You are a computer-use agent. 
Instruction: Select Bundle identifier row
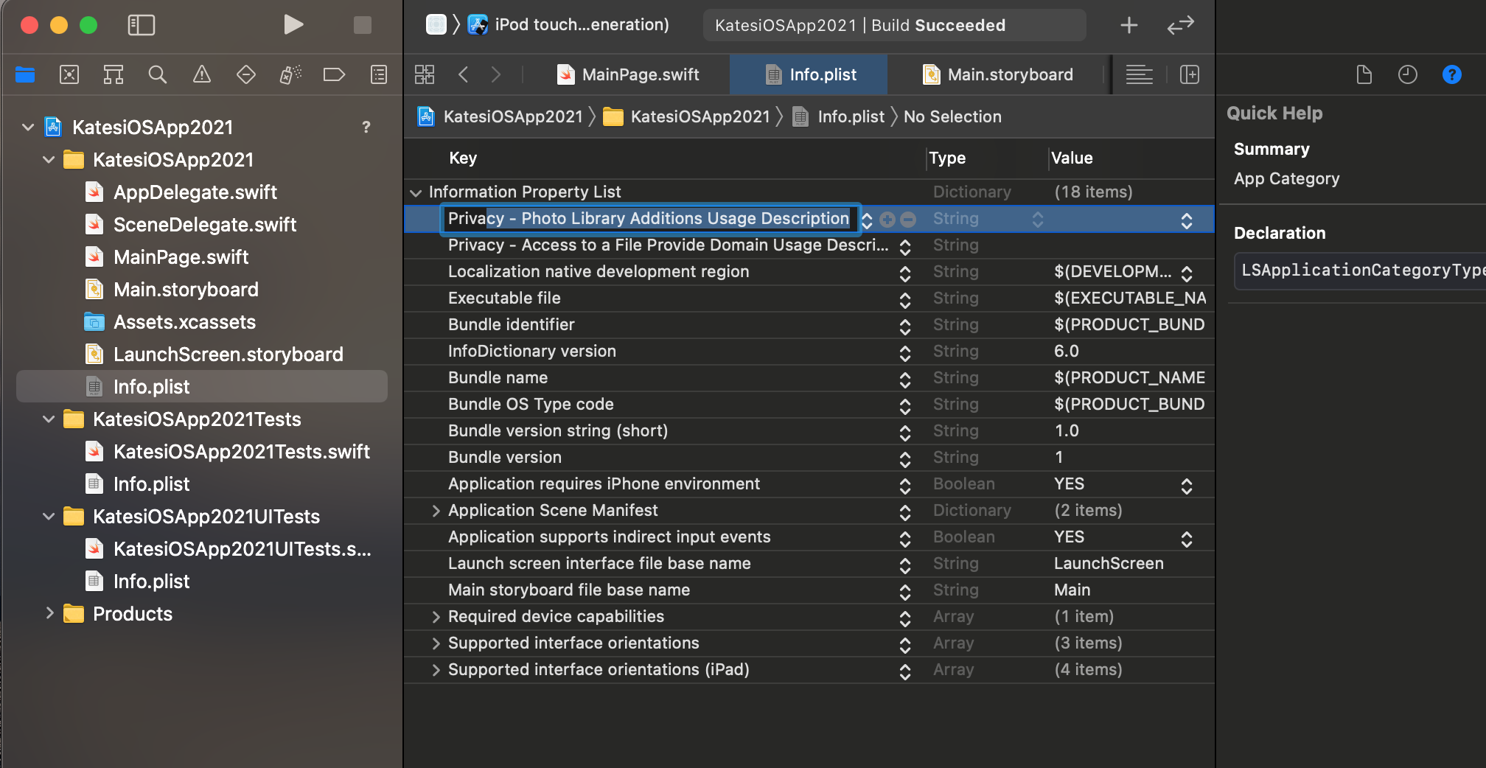(x=809, y=325)
